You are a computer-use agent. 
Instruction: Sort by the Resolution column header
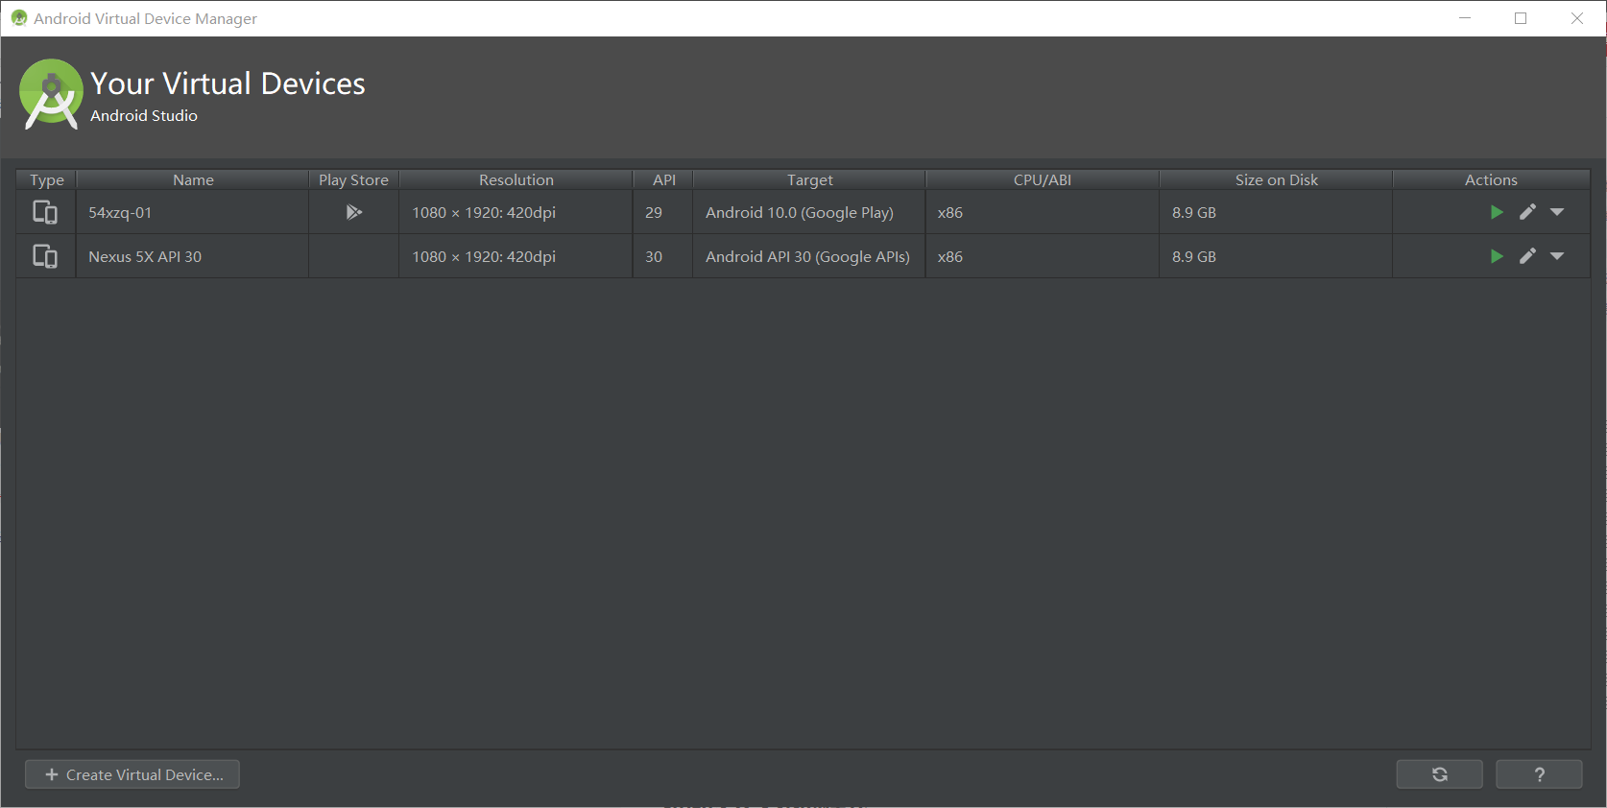[x=516, y=179]
